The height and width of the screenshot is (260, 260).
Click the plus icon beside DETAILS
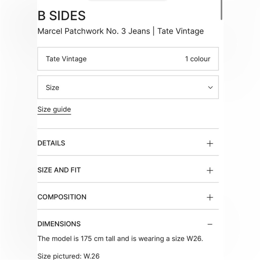tap(210, 144)
